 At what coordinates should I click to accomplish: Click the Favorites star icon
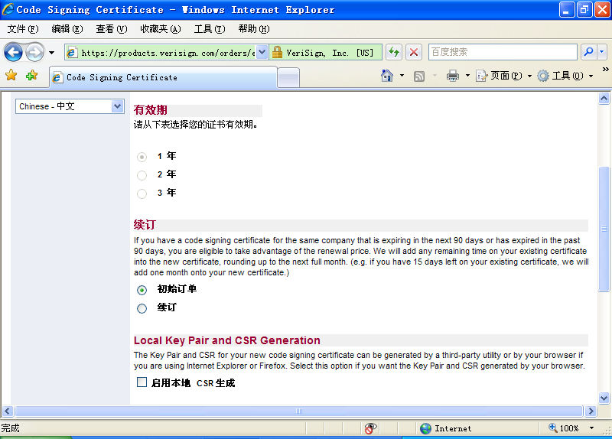pyautogui.click(x=11, y=76)
